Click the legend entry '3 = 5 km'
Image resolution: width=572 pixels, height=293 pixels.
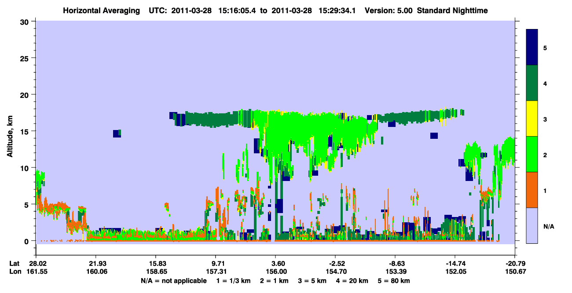[x=312, y=281]
